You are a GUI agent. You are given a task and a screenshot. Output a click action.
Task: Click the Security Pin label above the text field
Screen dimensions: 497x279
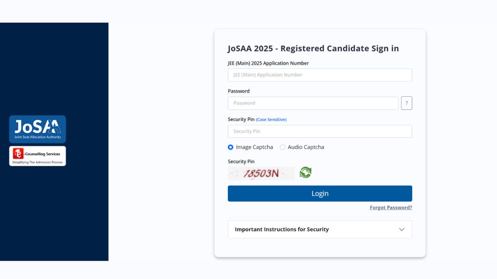(241, 119)
